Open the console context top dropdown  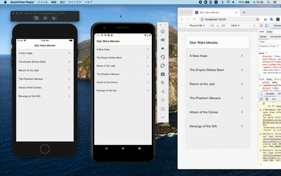[274, 99]
